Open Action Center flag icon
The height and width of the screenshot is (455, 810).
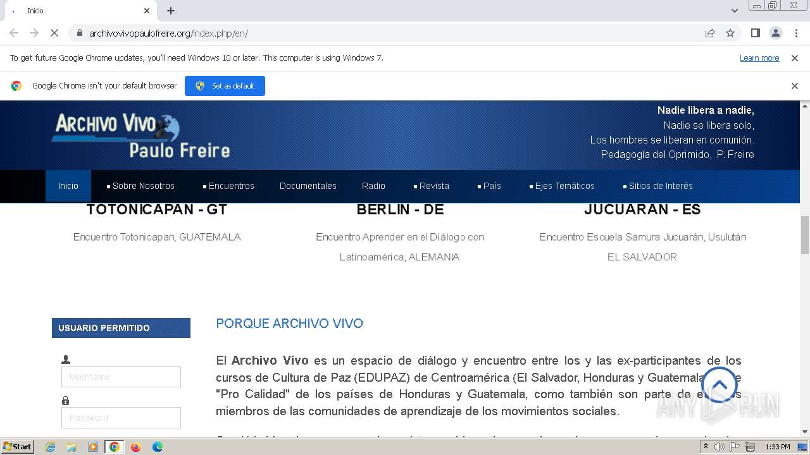tap(735, 447)
